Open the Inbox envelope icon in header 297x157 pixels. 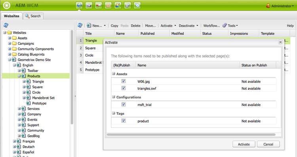[108, 5]
